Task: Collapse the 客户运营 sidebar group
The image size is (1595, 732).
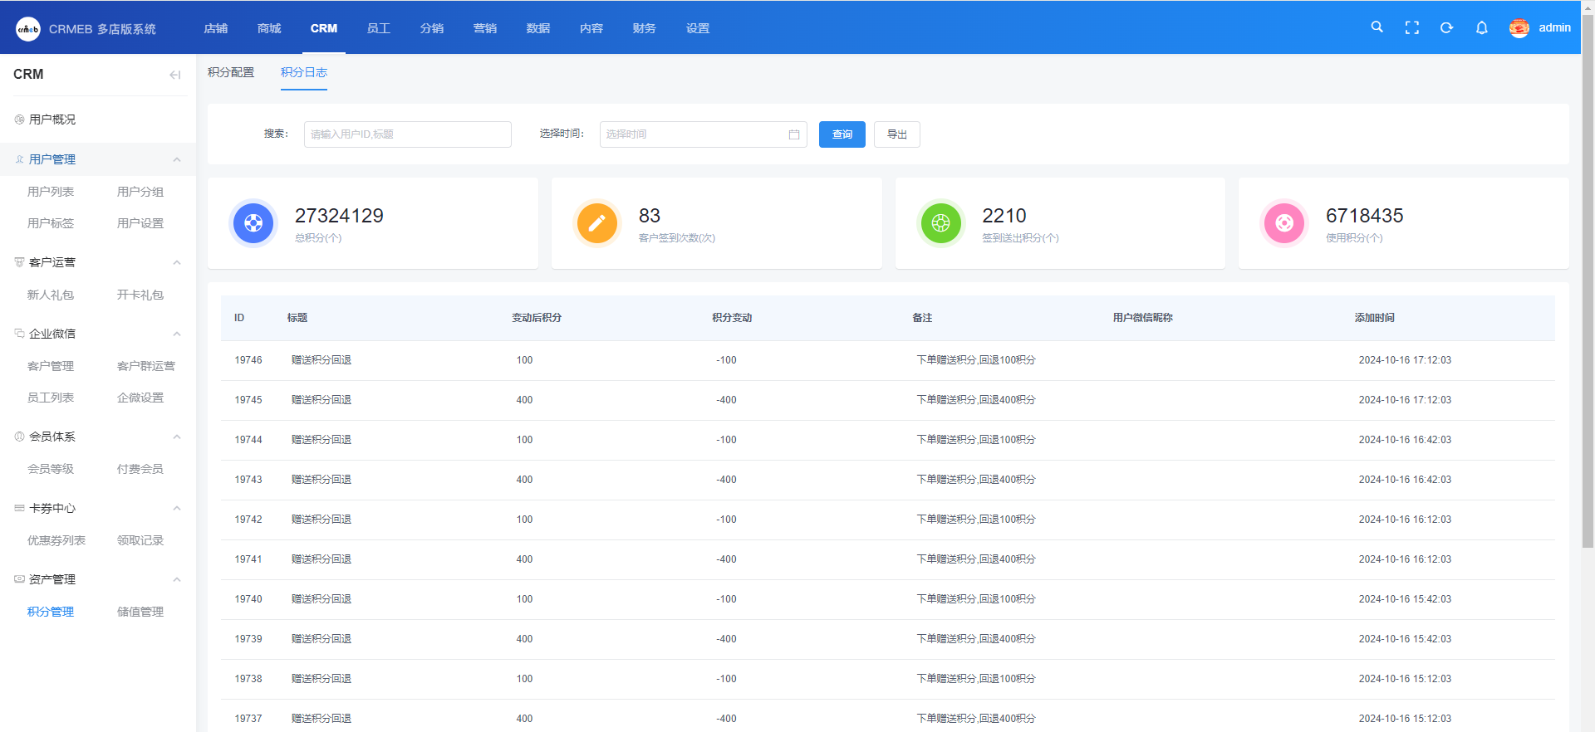Action: 176,262
